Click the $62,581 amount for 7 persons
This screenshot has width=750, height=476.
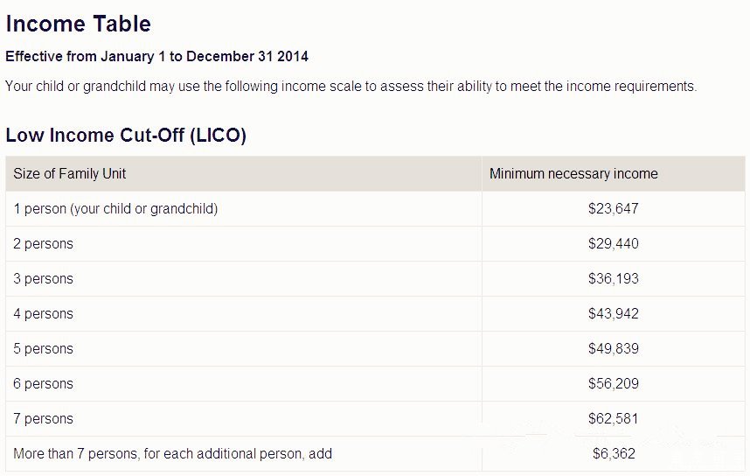click(x=614, y=419)
